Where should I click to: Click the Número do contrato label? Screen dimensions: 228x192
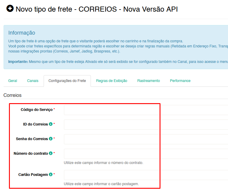pyautogui.click(x=31, y=154)
